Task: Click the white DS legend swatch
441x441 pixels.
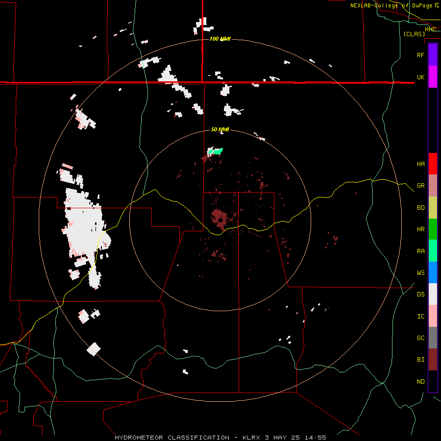Action: point(433,294)
